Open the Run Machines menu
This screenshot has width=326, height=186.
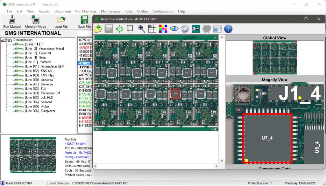tap(86, 11)
